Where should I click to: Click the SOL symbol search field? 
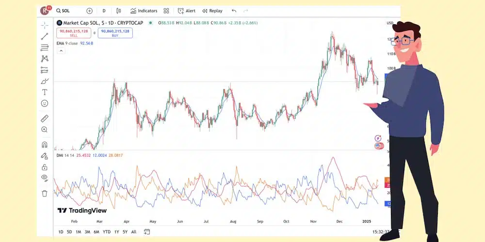tap(68, 11)
